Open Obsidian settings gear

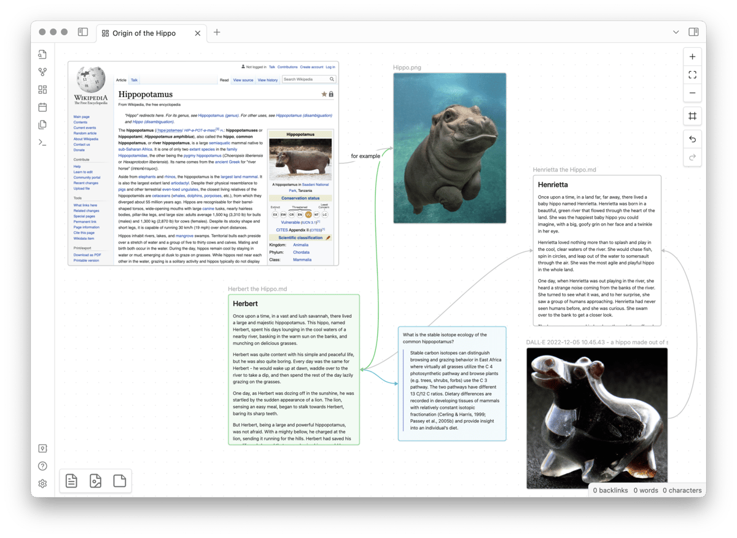[x=42, y=484]
